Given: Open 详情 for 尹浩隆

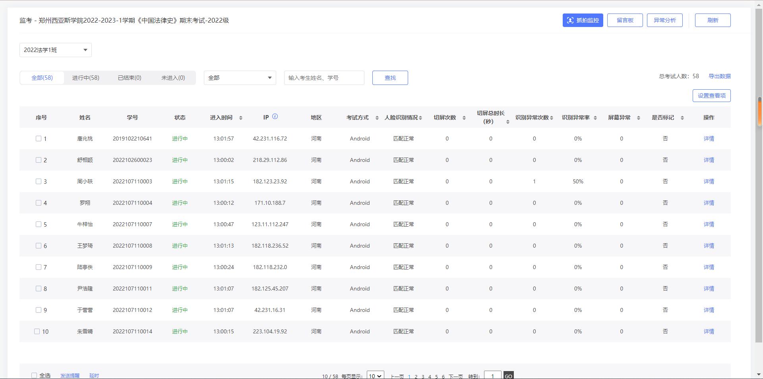Looking at the screenshot, I should (x=709, y=289).
